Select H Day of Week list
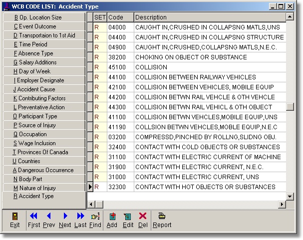This screenshot has height=240, width=303. point(44,71)
